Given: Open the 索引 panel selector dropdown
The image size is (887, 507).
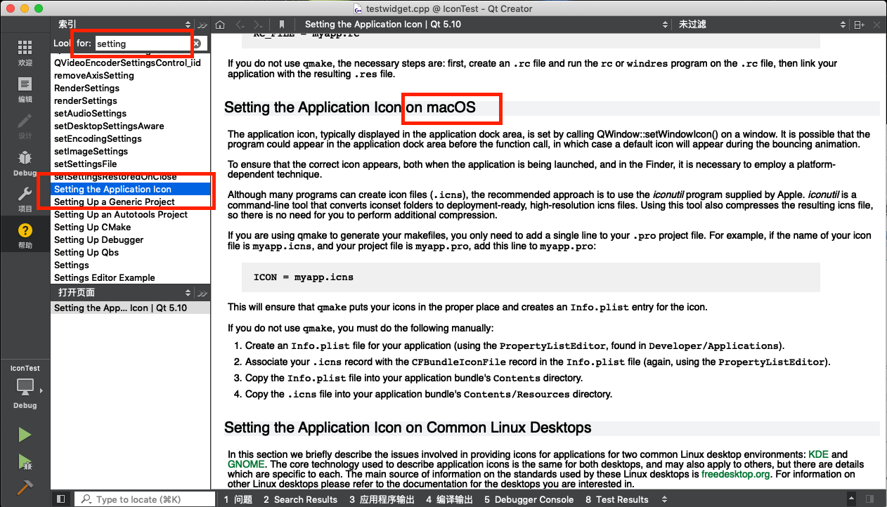Looking at the screenshot, I should 188,23.
